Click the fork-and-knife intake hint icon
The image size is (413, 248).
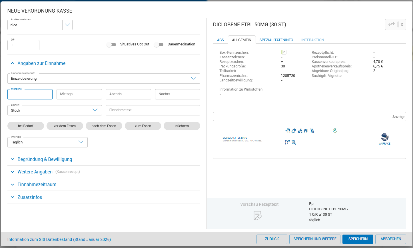[288, 131]
